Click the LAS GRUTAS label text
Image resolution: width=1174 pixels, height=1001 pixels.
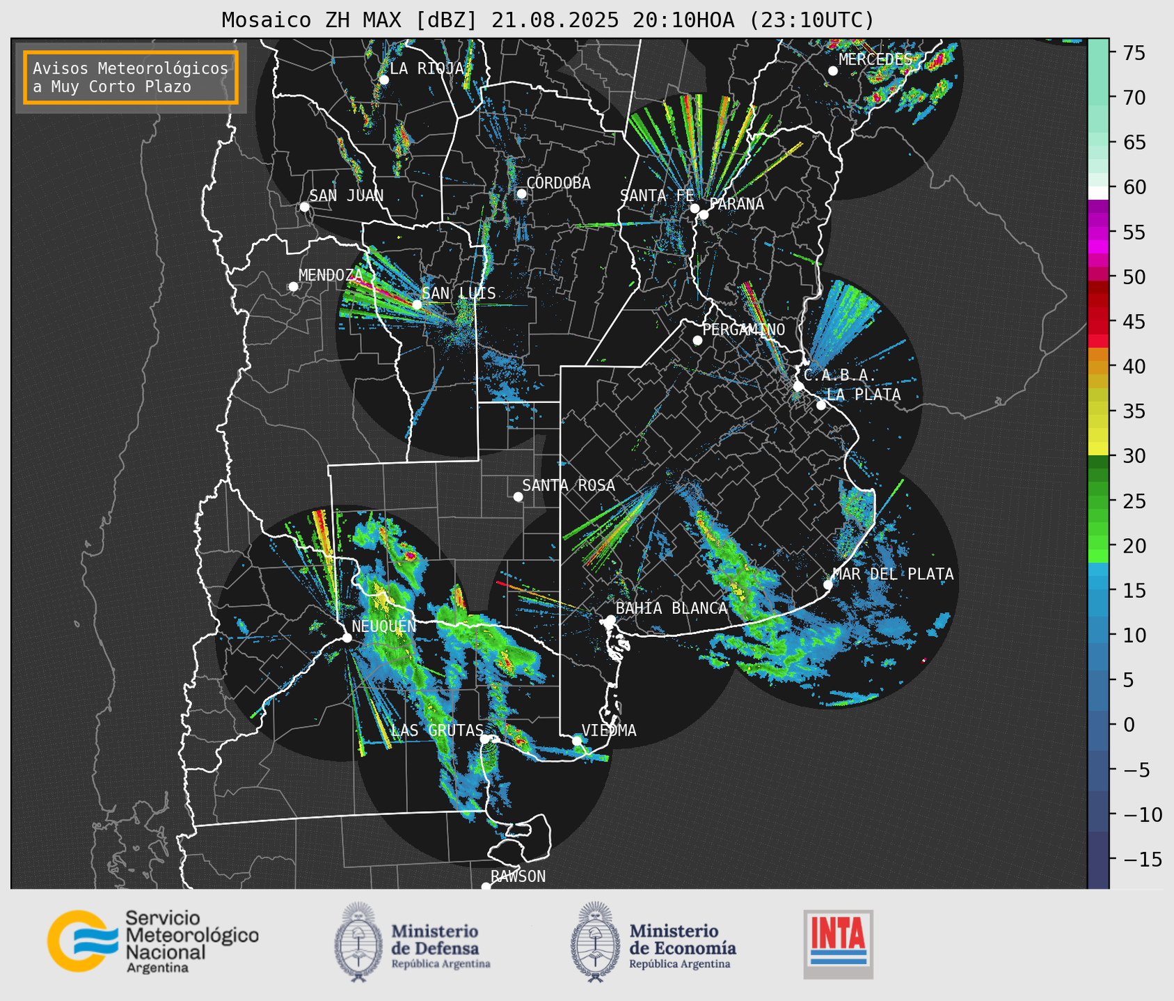tap(437, 730)
